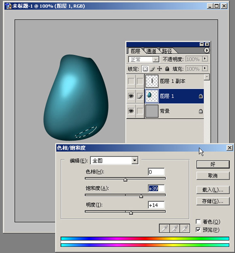Click the 色相 hue slider handle

[125, 179]
